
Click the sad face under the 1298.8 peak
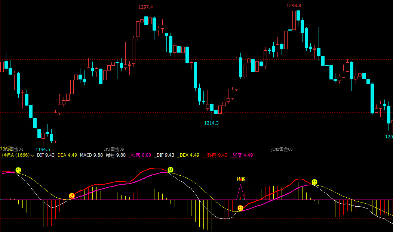[314, 182]
